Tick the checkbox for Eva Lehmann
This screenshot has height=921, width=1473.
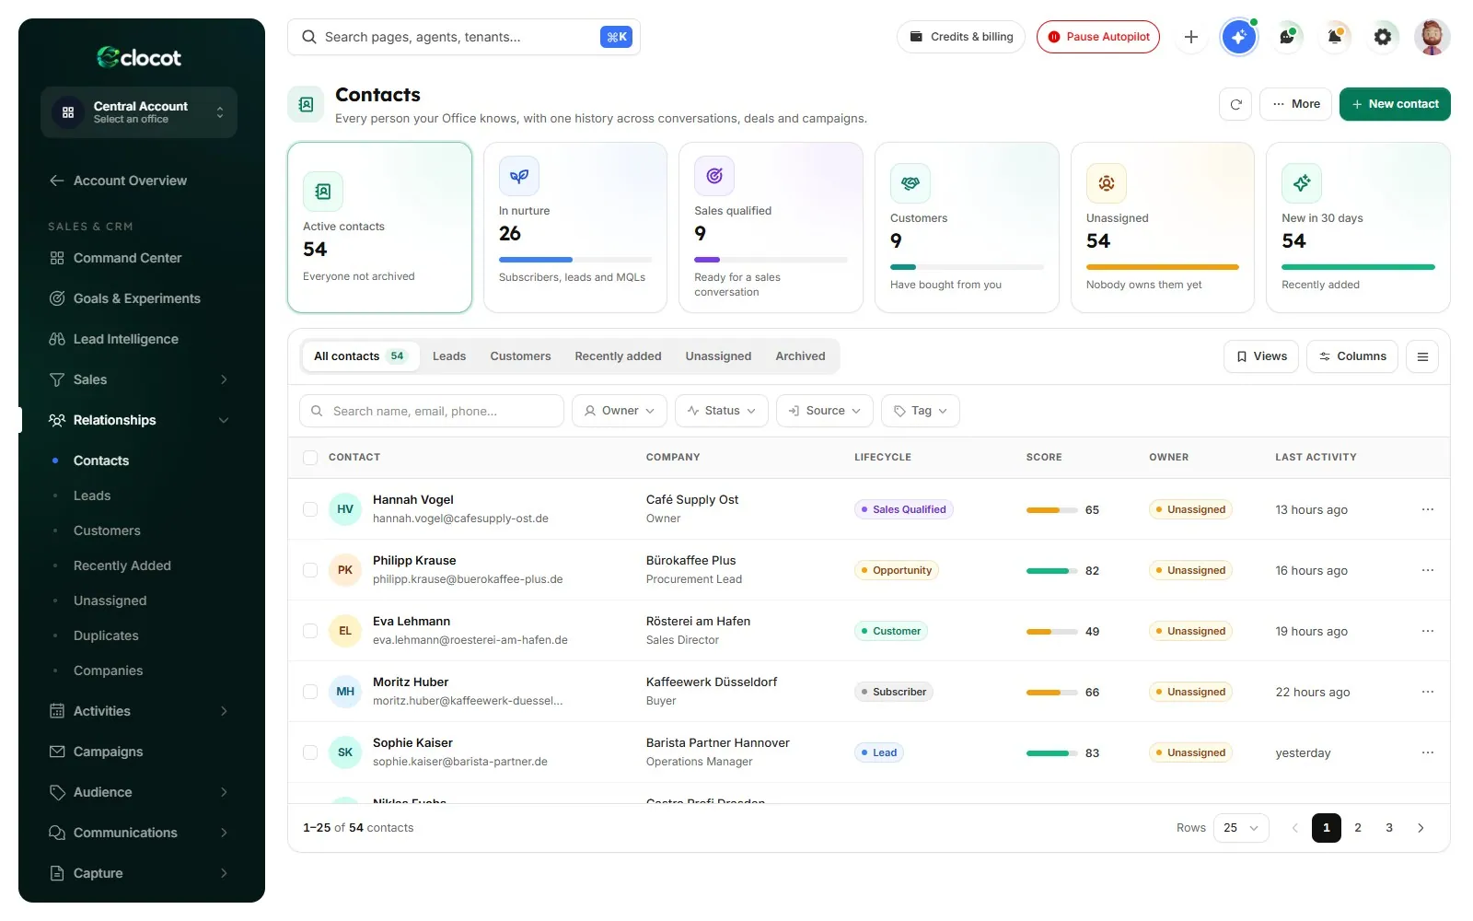coord(310,631)
